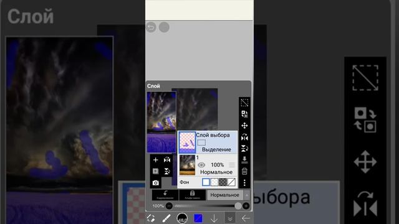Flip vertically using right toolbar icon
This screenshot has width=399, height=224.
[244, 148]
